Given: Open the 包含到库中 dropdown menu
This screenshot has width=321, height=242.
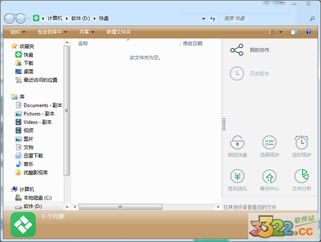Looking at the screenshot, I should click(x=52, y=32).
